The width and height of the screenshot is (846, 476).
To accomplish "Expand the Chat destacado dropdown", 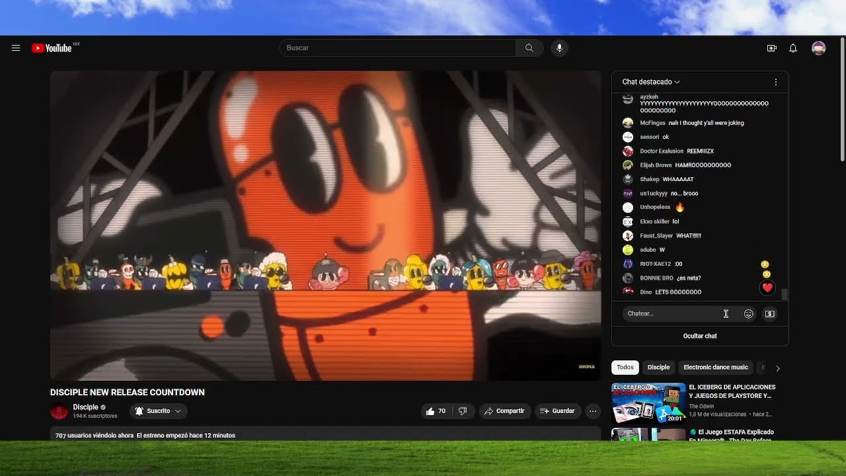I will [652, 82].
